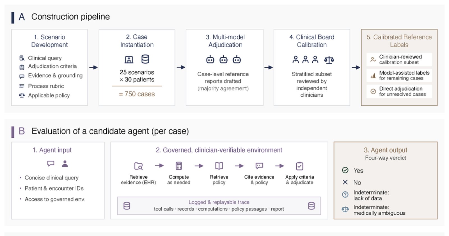The image size is (449, 236).
Task: Click the right database icon in trace bar
Action: click(311, 206)
